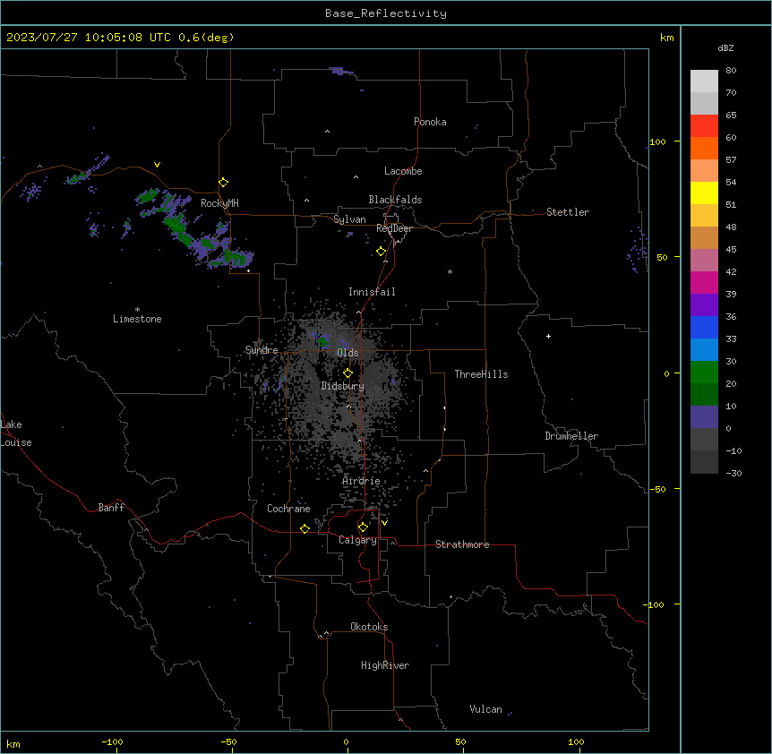Click the Olds city label
This screenshot has height=754, width=772.
(347, 353)
